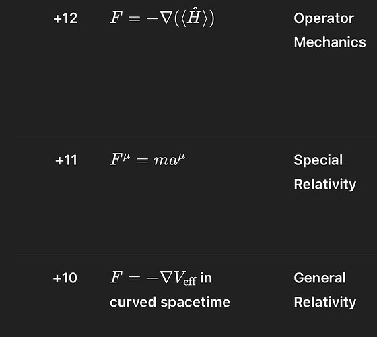Click the +10 score value

tap(65, 278)
